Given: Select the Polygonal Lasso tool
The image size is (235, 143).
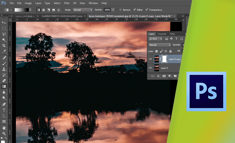Looking at the screenshot, I should (4, 34).
